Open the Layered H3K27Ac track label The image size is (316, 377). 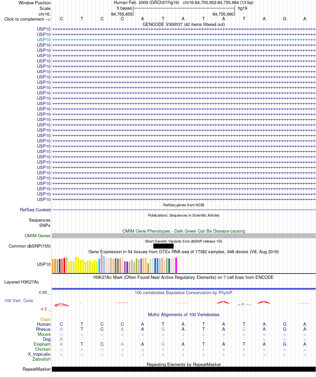click(22, 282)
